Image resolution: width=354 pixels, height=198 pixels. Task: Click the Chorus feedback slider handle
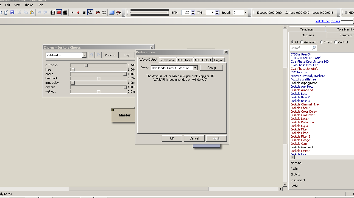pos(99,78)
